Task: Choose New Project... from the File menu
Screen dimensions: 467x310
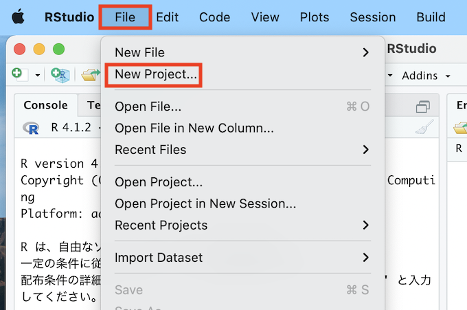Action: (156, 74)
